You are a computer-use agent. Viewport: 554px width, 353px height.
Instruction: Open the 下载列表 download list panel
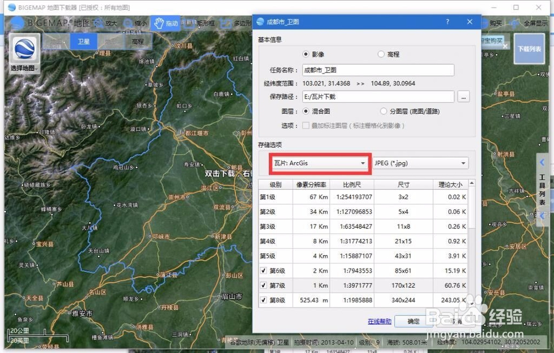pyautogui.click(x=529, y=49)
